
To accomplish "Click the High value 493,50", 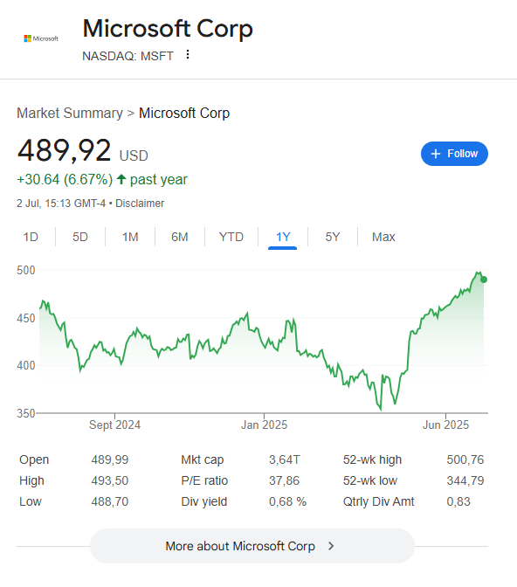I will pos(110,480).
